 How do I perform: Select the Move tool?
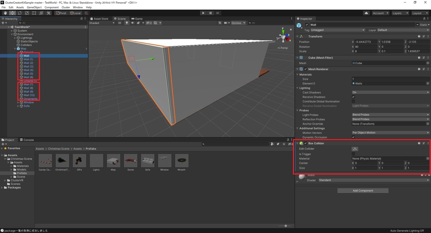(12, 13)
